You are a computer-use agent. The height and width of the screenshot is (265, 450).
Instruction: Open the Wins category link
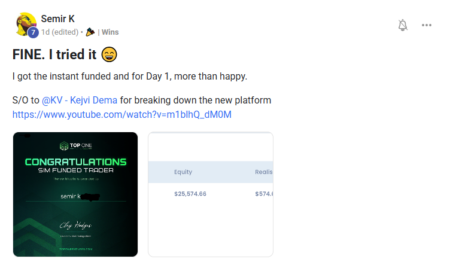tap(109, 32)
